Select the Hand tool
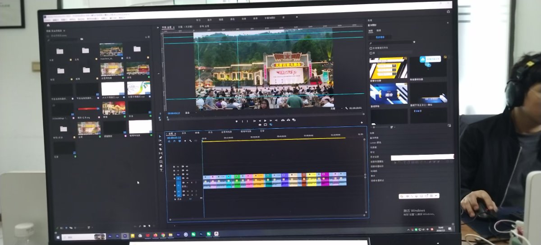Viewport: 541px width, 245px height. coord(161,166)
